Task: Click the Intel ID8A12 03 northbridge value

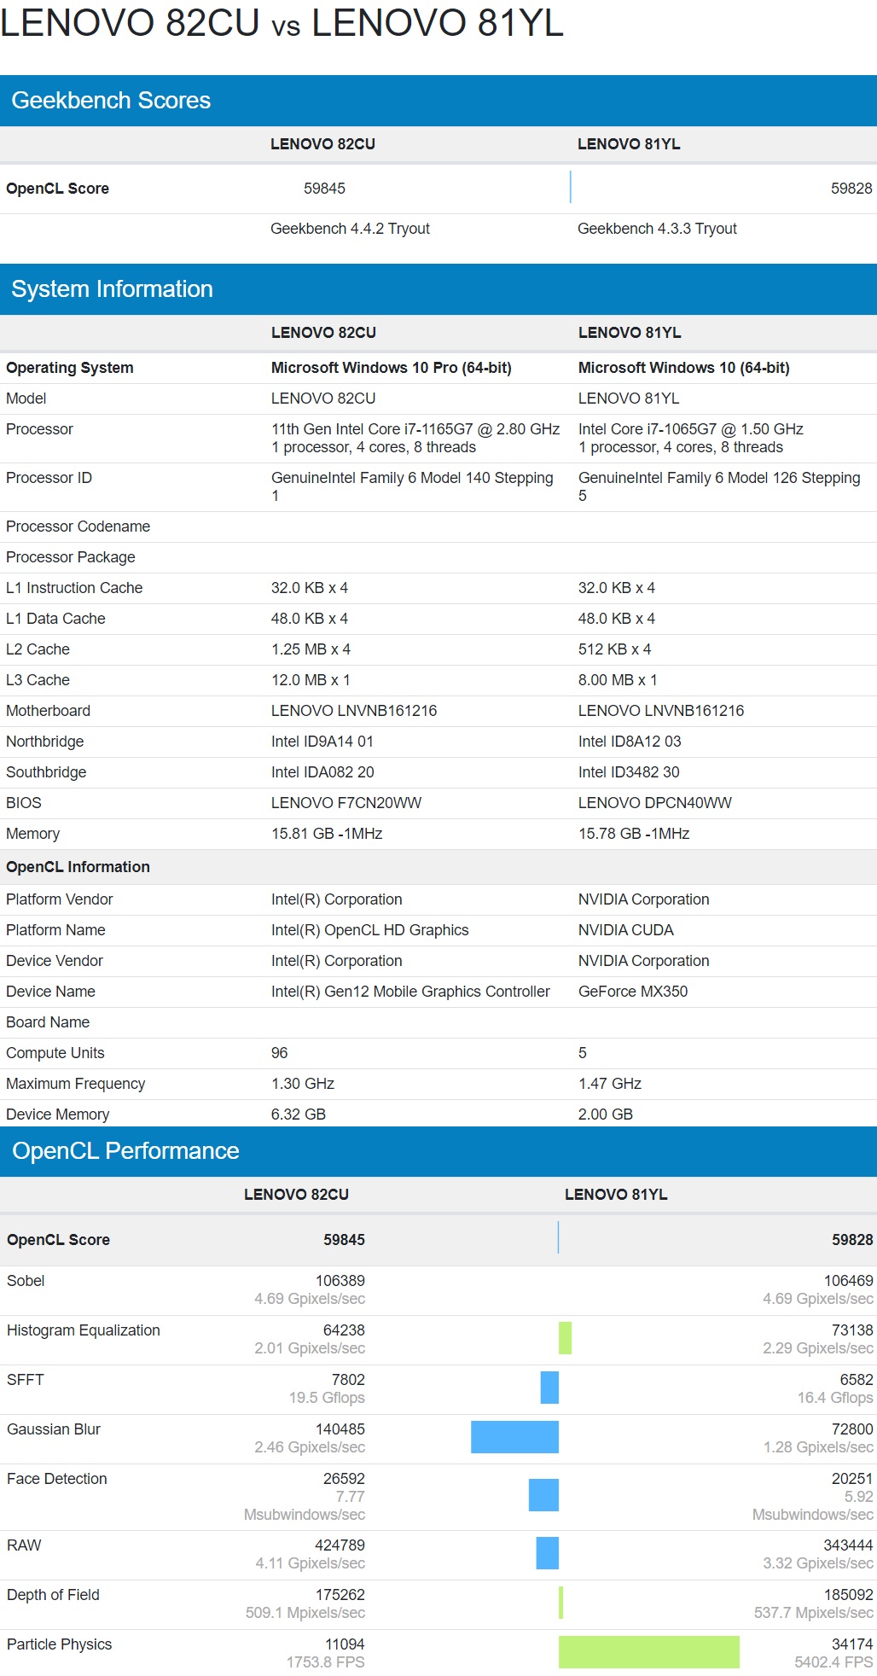Action: click(x=630, y=742)
